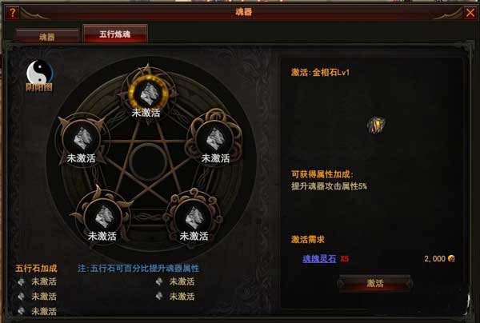Click the 金相石 stone item icon
The width and height of the screenshot is (480, 323).
tap(376, 125)
